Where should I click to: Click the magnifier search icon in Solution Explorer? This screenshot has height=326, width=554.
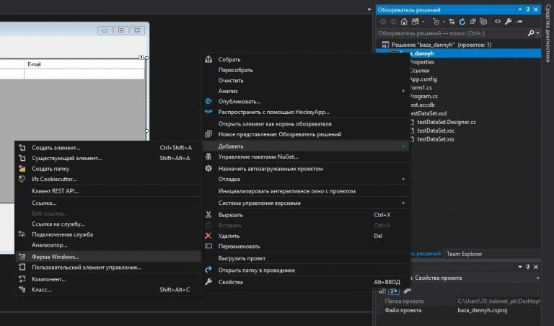[531, 33]
